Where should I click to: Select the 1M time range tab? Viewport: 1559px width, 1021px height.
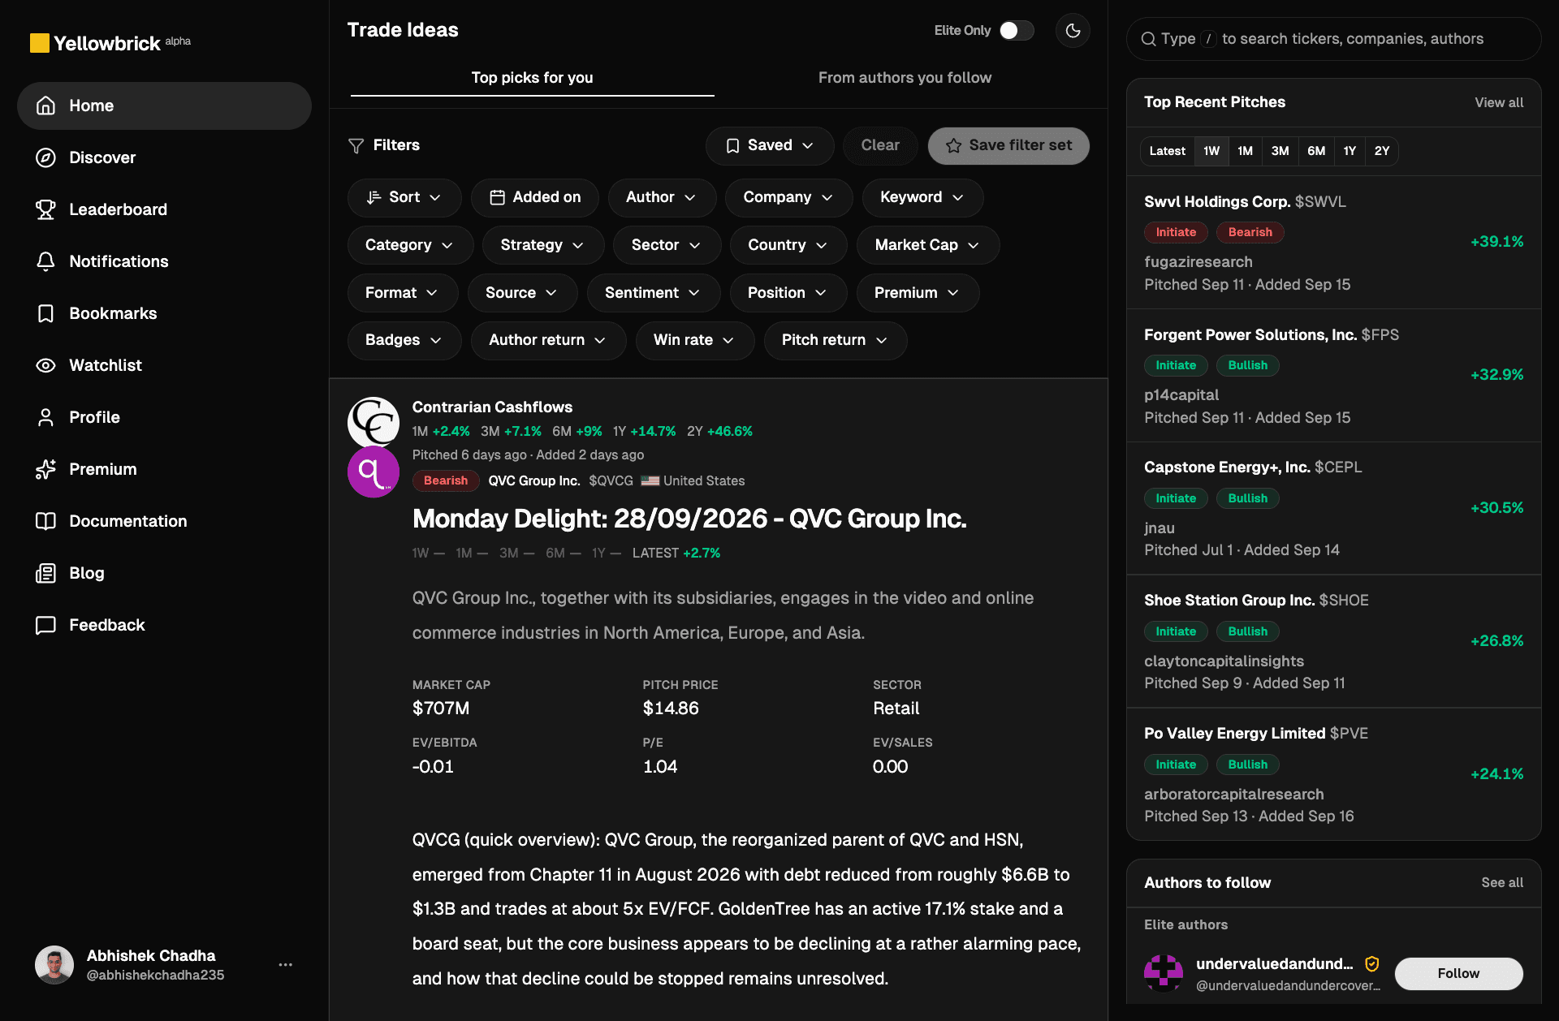tap(1245, 151)
